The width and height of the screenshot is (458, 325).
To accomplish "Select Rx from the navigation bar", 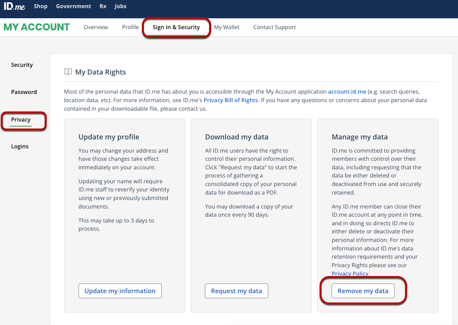I will 103,6.
